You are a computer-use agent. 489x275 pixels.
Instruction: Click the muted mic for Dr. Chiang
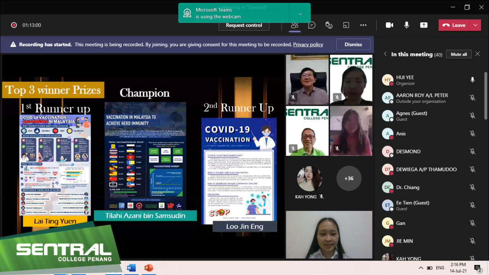click(473, 188)
